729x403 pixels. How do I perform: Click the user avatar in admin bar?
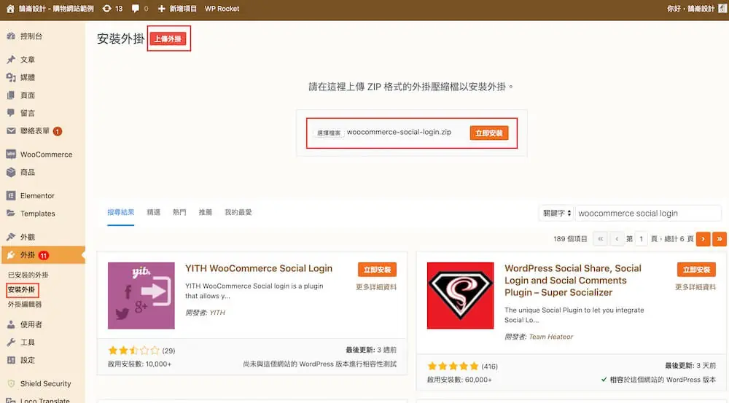coord(722,8)
